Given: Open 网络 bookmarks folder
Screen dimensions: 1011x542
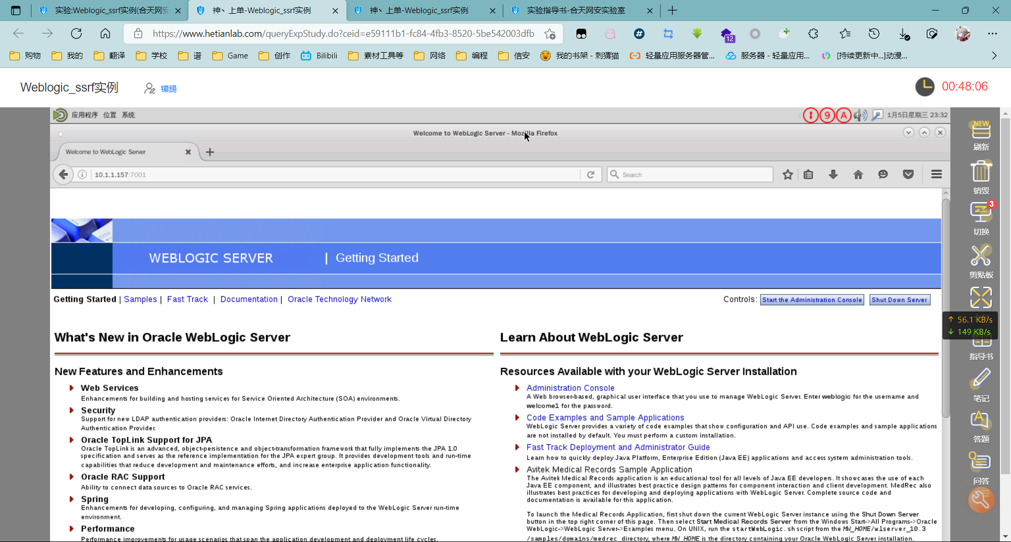Looking at the screenshot, I should (x=430, y=55).
